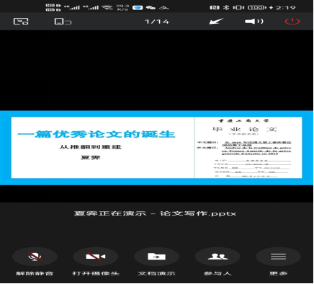Viewport: 314px width, 284px height.
Task: Tap the 1/14 slide page counter
Action: point(157,22)
